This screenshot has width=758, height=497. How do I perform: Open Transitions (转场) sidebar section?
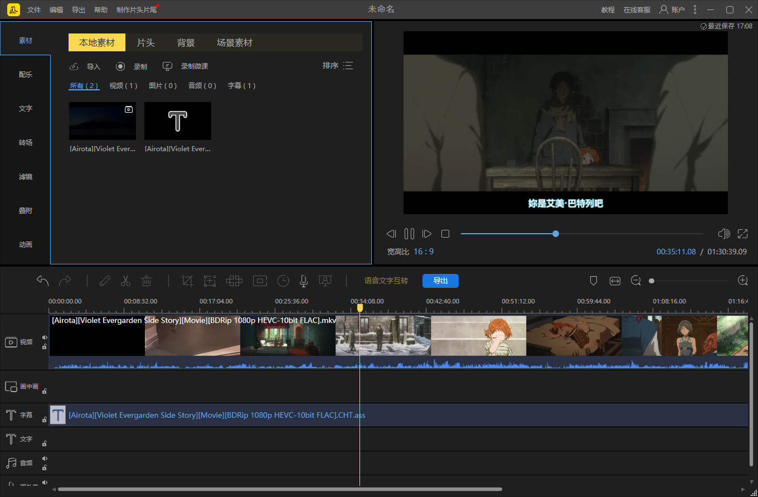tap(26, 143)
